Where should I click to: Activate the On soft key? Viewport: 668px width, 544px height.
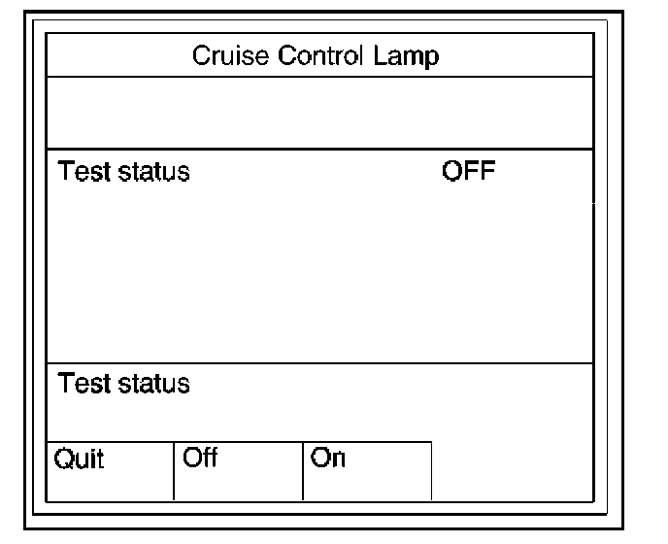[x=366, y=470]
